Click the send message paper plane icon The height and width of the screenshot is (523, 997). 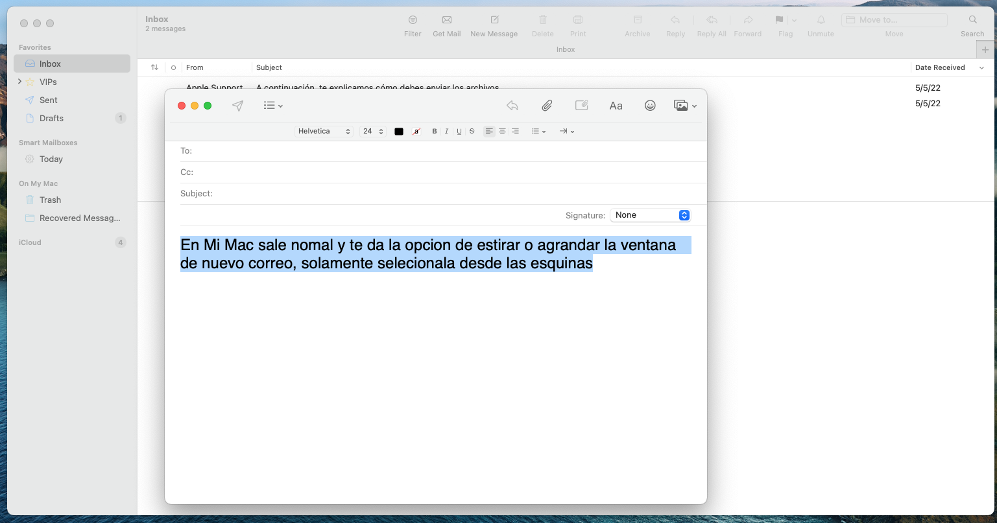click(238, 106)
